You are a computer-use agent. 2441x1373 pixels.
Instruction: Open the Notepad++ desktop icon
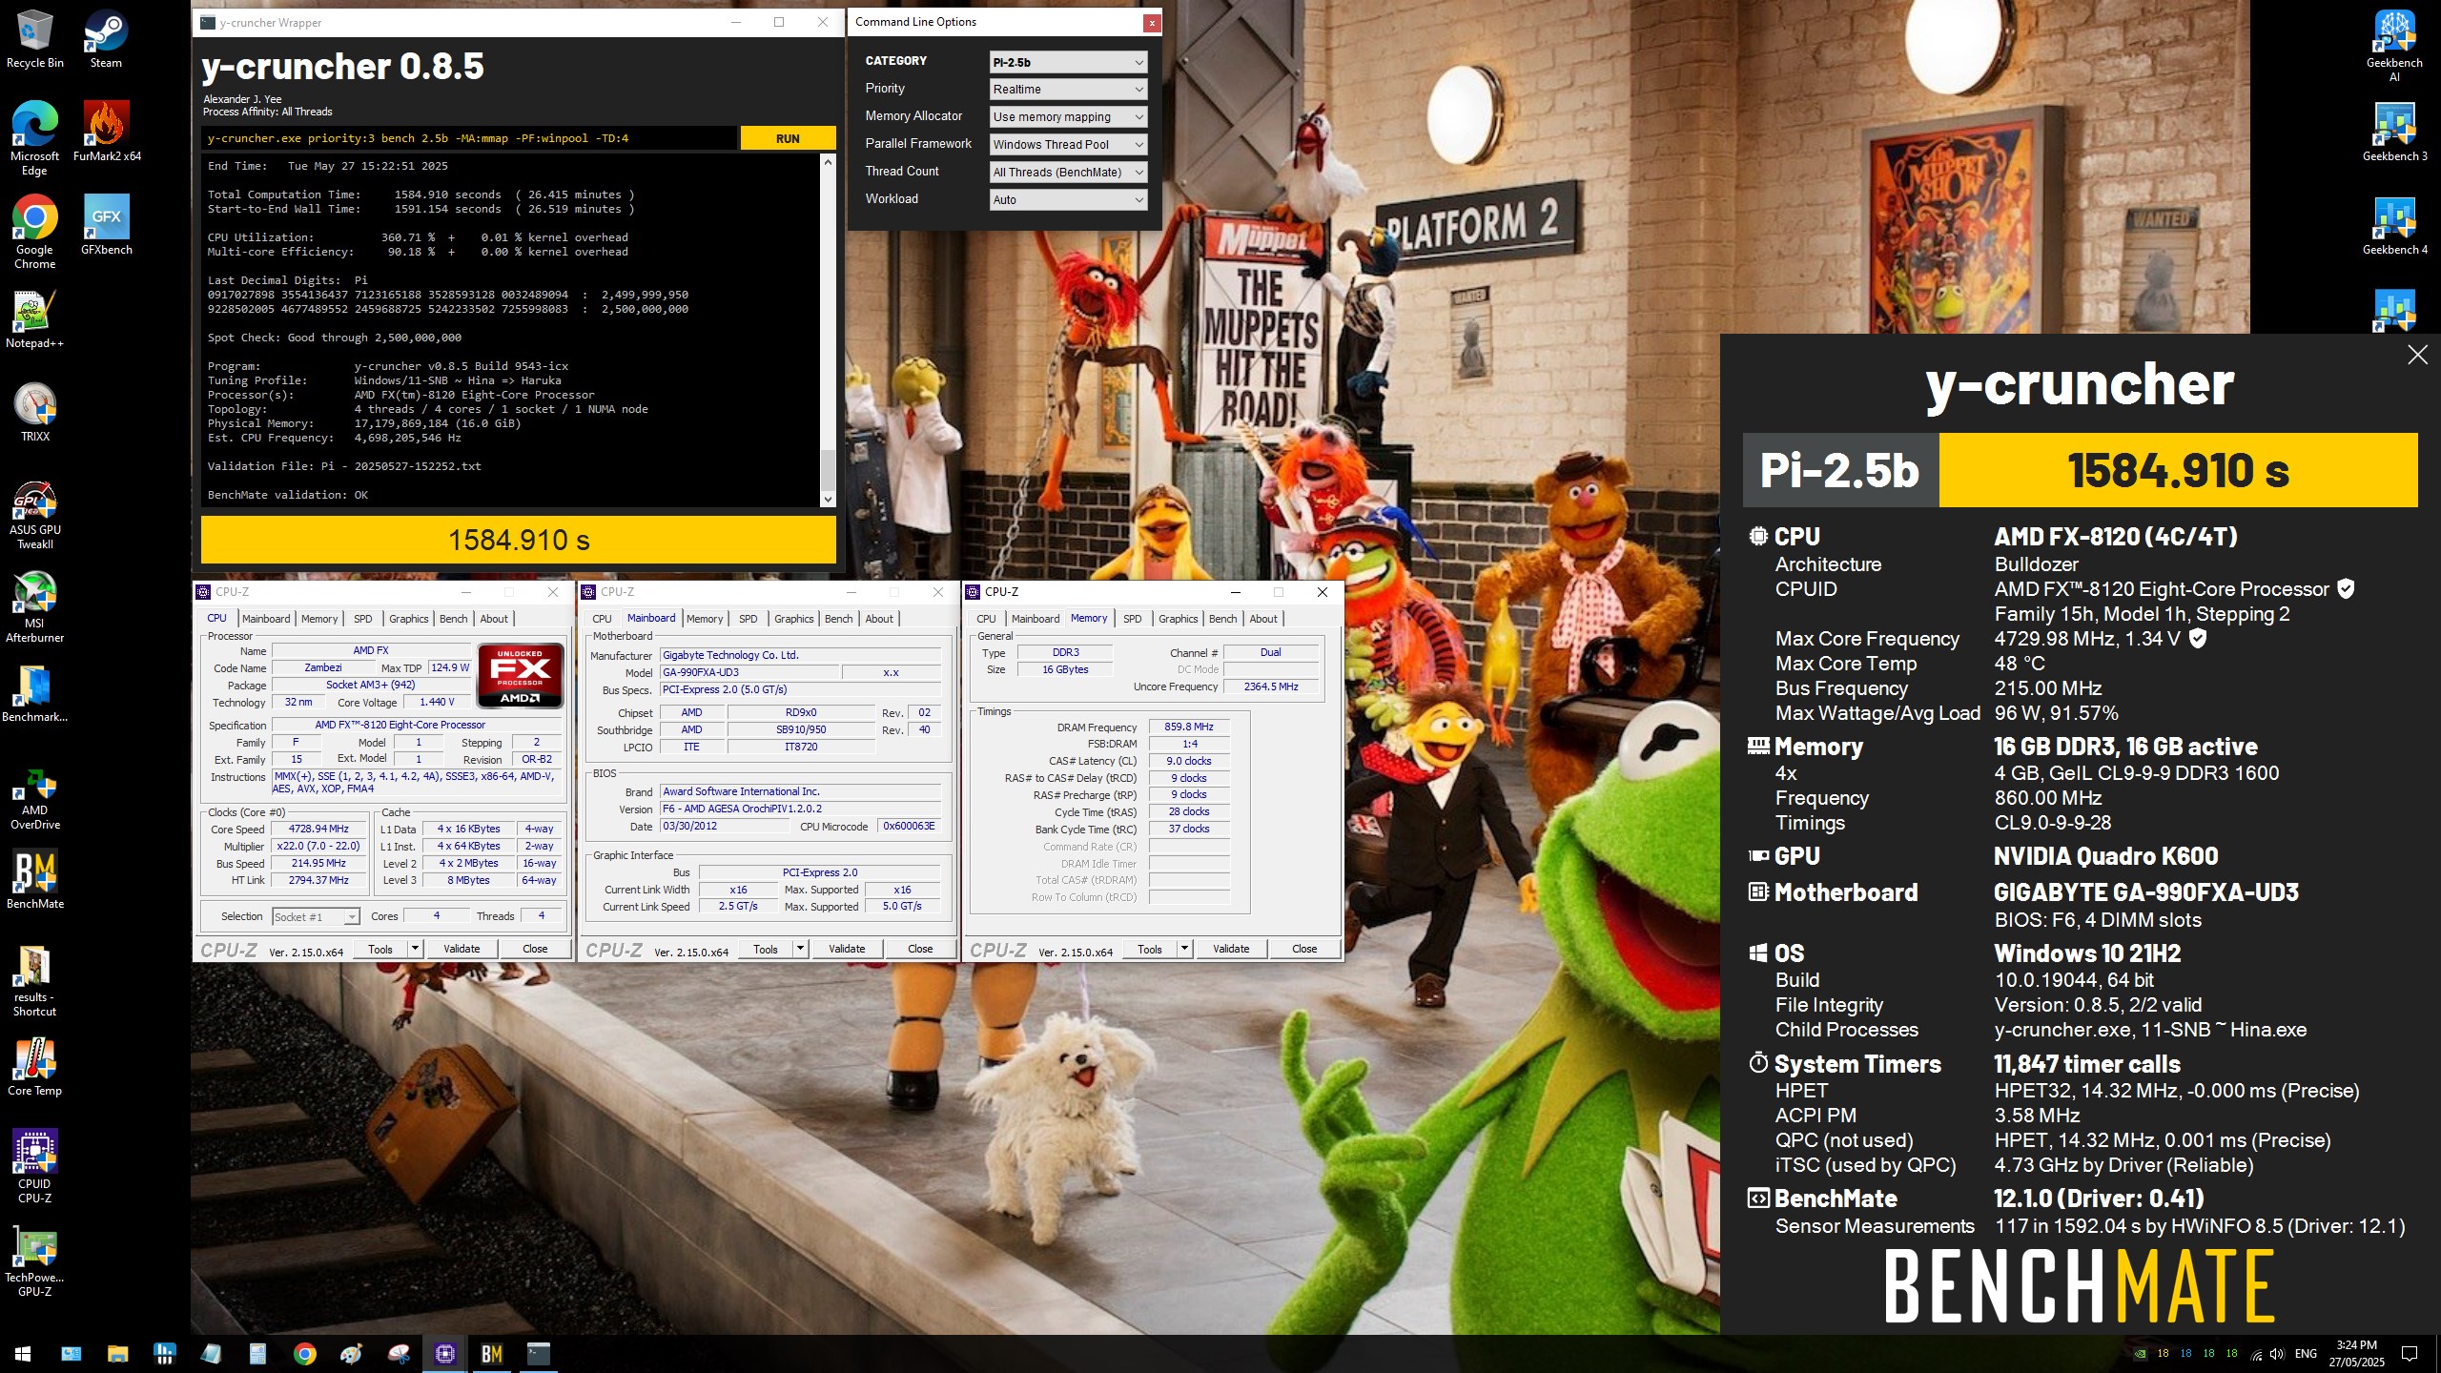coord(35,318)
